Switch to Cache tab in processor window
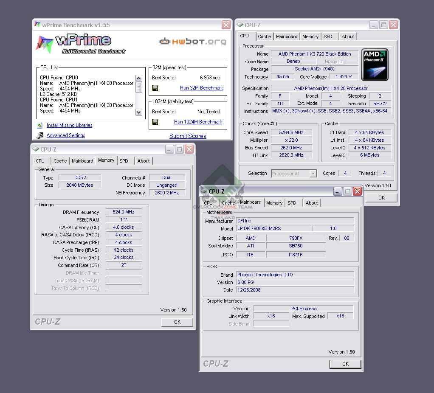The image size is (434, 393). point(264,36)
